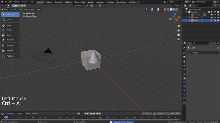Uncheck the Collection exclude checkbox
This screenshot has width=220, height=123.
[x=209, y=12]
